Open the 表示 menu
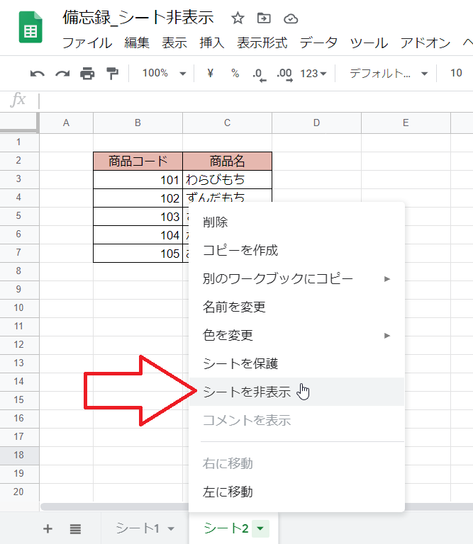 tap(174, 43)
